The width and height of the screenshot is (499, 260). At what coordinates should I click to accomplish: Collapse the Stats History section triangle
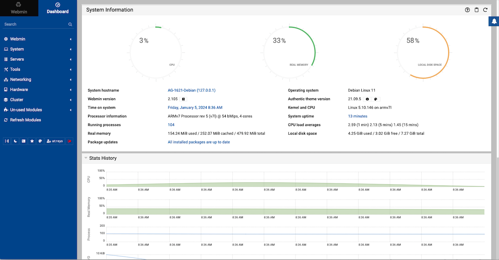(86, 158)
